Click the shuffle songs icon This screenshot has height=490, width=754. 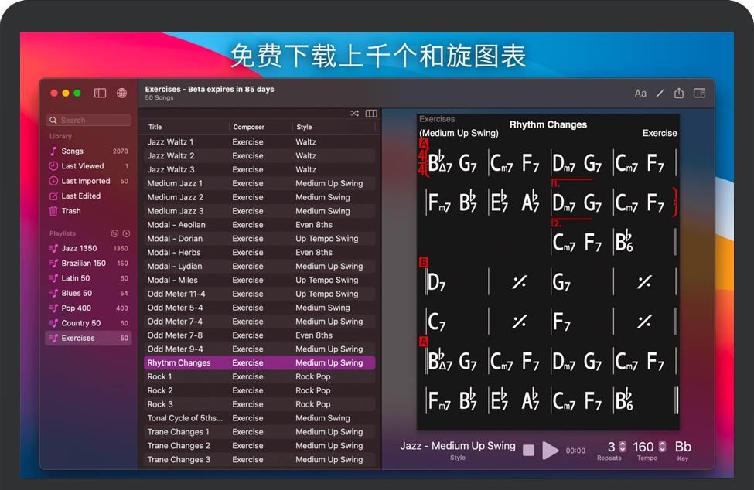pyautogui.click(x=354, y=114)
